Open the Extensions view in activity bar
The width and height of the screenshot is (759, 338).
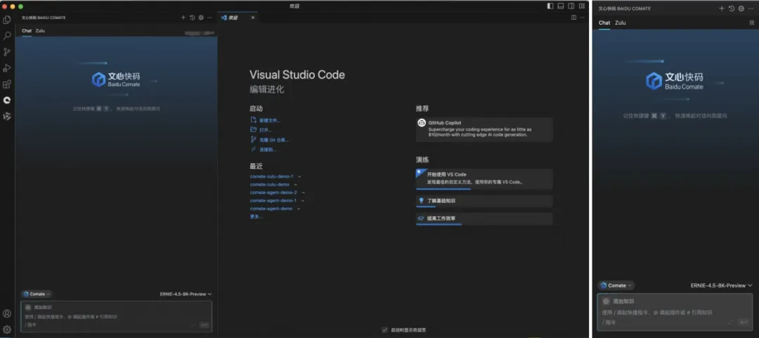pyautogui.click(x=7, y=84)
